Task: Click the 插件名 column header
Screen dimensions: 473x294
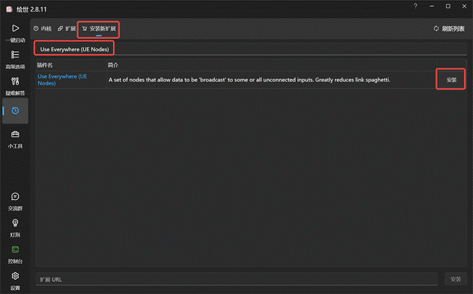Action: click(x=45, y=64)
